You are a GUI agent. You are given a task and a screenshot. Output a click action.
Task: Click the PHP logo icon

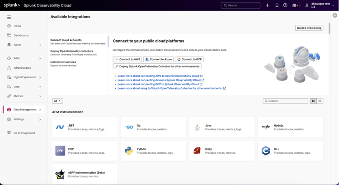tap(60, 151)
